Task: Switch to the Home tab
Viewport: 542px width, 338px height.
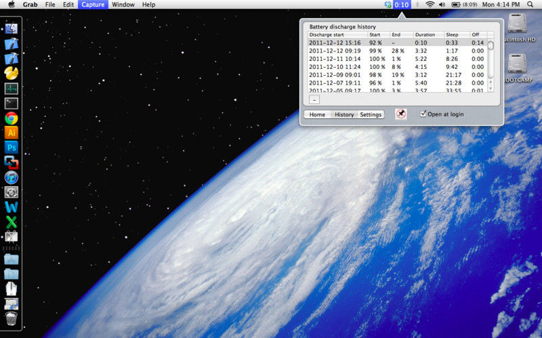Action: tap(317, 114)
